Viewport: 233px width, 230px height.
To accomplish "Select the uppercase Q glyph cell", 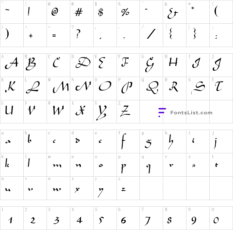I will [151, 89].
